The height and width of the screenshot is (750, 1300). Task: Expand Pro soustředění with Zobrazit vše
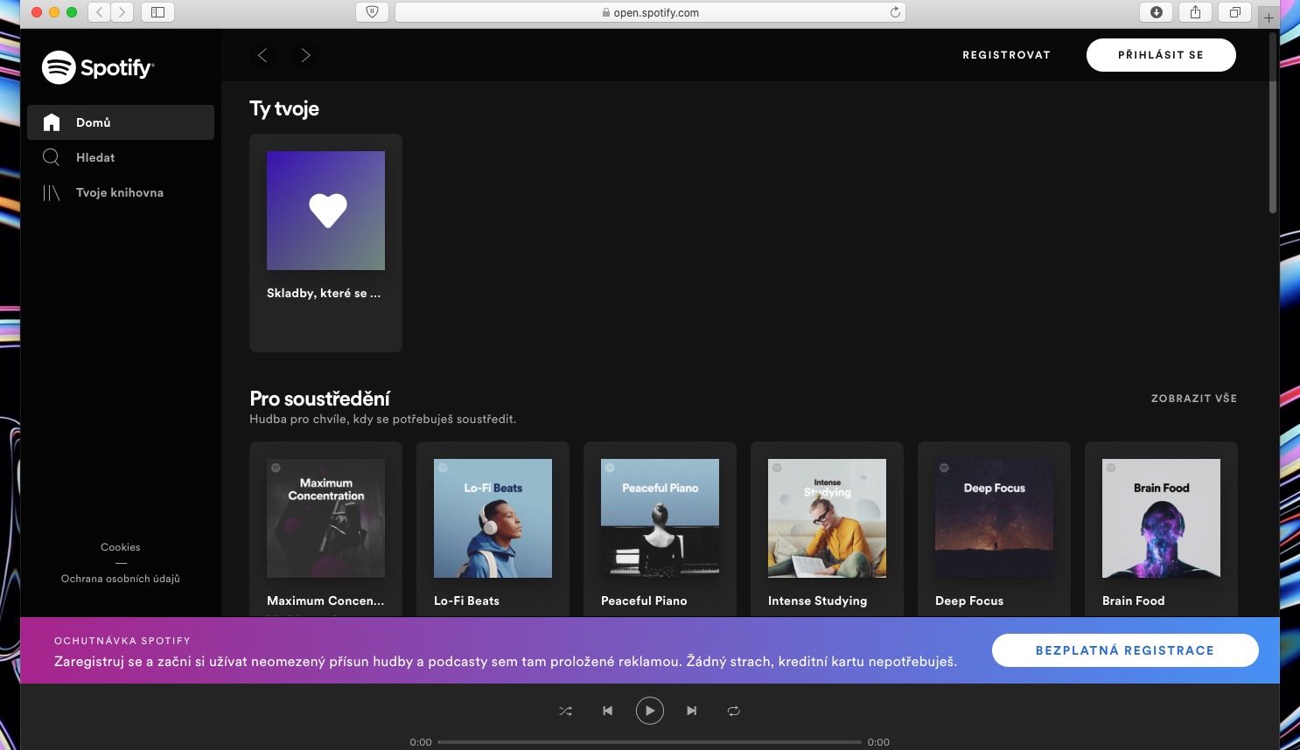point(1193,399)
